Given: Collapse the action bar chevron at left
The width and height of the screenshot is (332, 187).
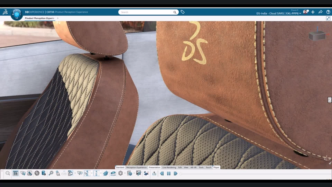Looking at the screenshot, I should (2, 171).
